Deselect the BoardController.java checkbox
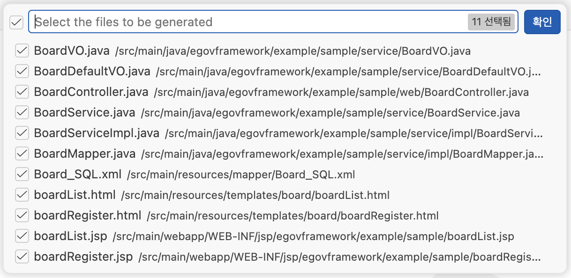Screen dimensions: 571x278 click(22, 92)
